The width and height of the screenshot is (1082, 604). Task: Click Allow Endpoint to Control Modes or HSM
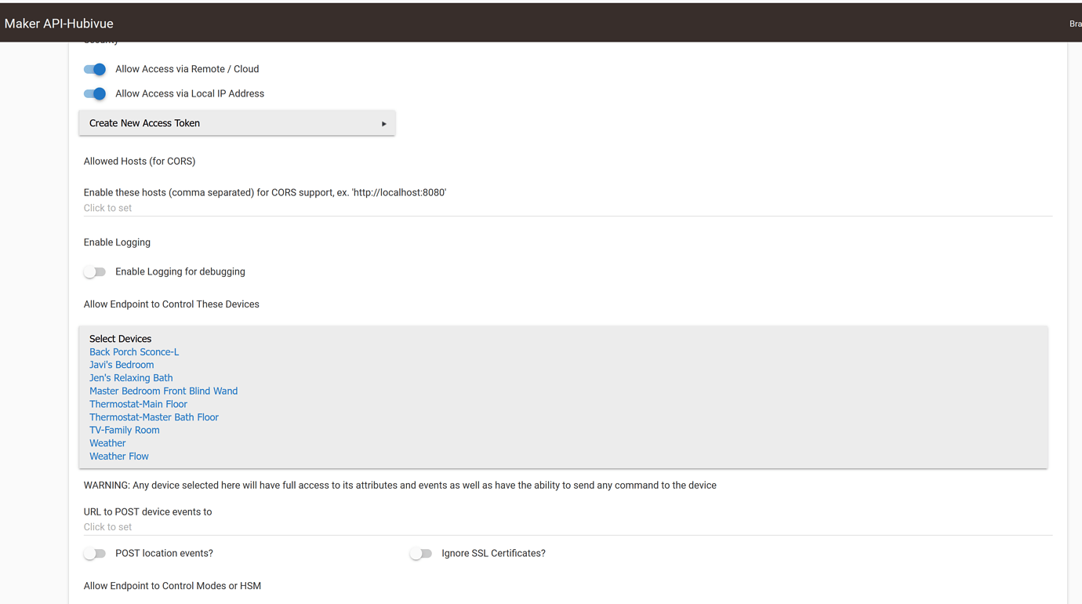pyautogui.click(x=172, y=586)
